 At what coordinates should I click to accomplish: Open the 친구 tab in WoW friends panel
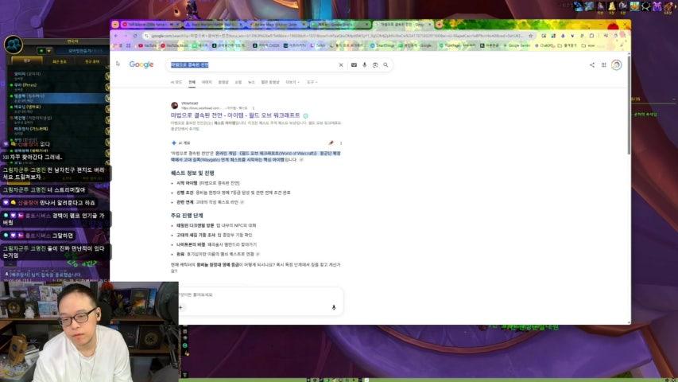coord(27,61)
